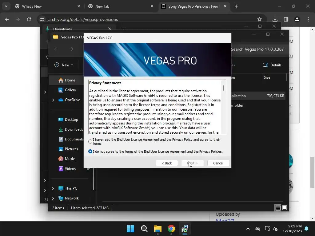Open the New dropdown in File Explorer

[64, 65]
